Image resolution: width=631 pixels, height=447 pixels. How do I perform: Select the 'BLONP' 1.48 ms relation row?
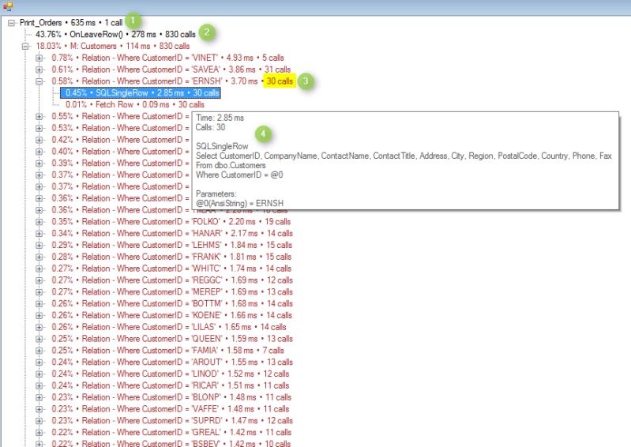coord(171,397)
